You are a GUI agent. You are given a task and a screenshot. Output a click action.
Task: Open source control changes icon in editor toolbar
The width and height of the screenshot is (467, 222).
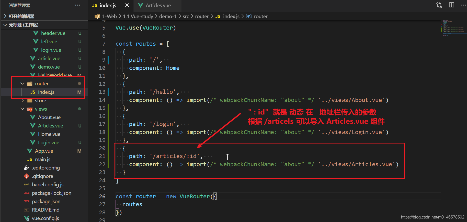tap(439, 5)
